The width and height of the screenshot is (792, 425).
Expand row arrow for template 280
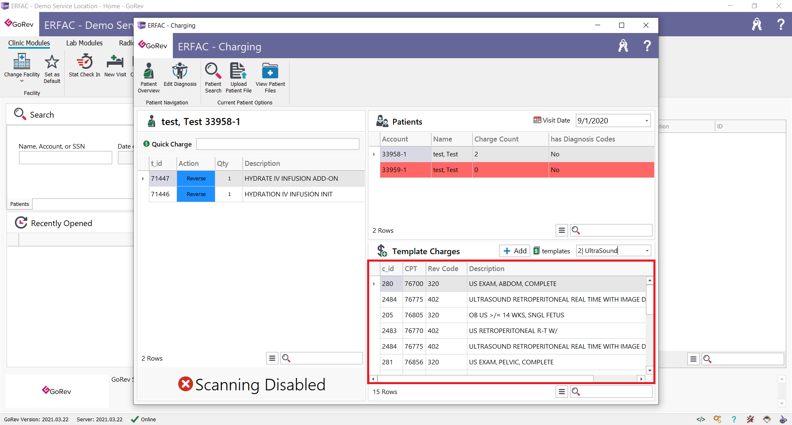[x=374, y=284]
